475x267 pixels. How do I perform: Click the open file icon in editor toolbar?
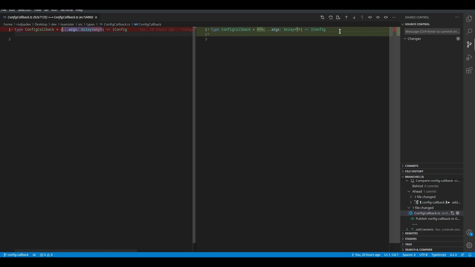pyautogui.click(x=330, y=17)
